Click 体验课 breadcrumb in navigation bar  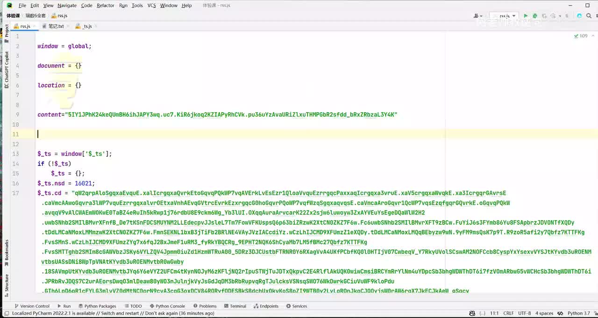13,16
